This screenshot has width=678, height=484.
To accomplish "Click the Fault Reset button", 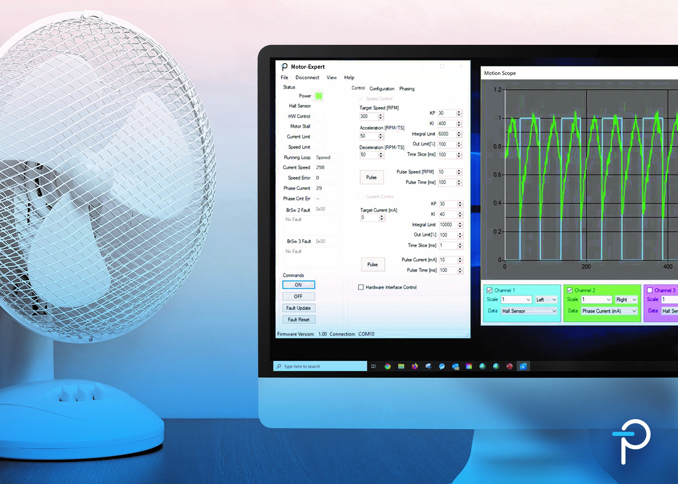I will point(299,319).
